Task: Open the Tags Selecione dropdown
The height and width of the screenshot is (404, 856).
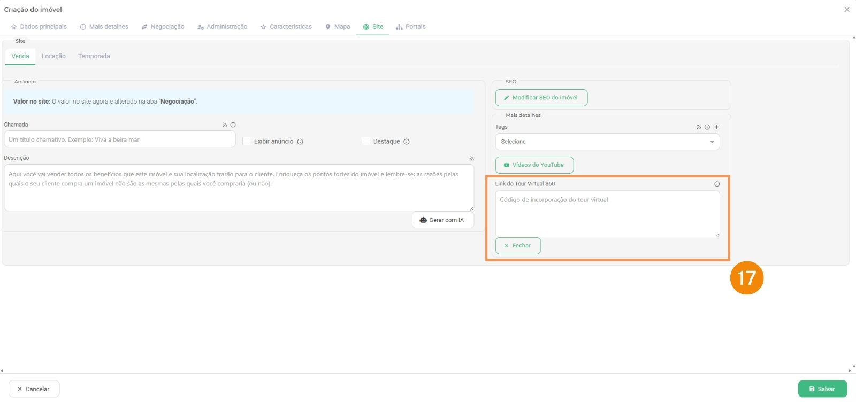Action: click(x=607, y=142)
